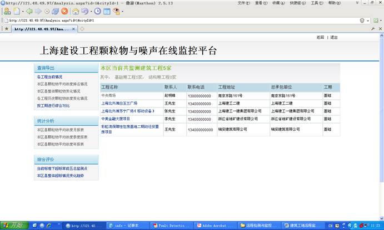The width and height of the screenshot is (384, 230).
Task: Go to the Home page icon
Action: (75, 11)
